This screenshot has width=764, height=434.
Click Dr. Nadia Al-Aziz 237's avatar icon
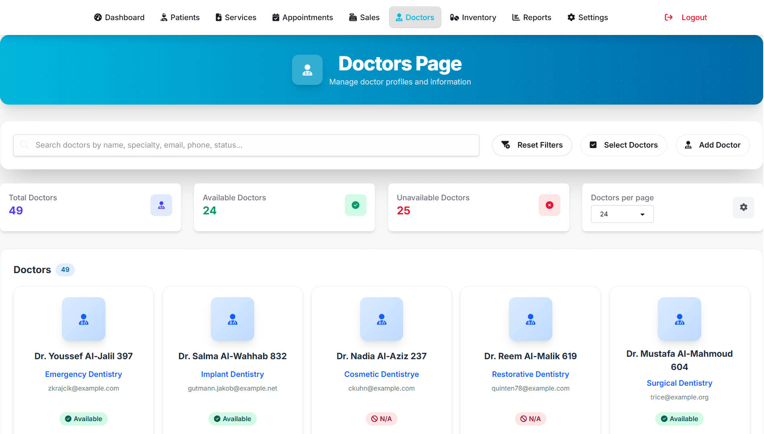click(382, 319)
